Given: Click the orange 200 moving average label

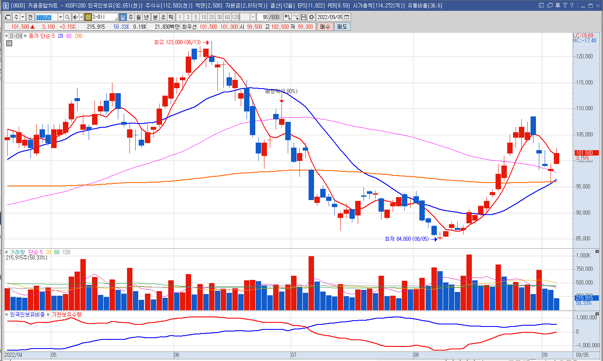Looking at the screenshot, I should point(78,36).
